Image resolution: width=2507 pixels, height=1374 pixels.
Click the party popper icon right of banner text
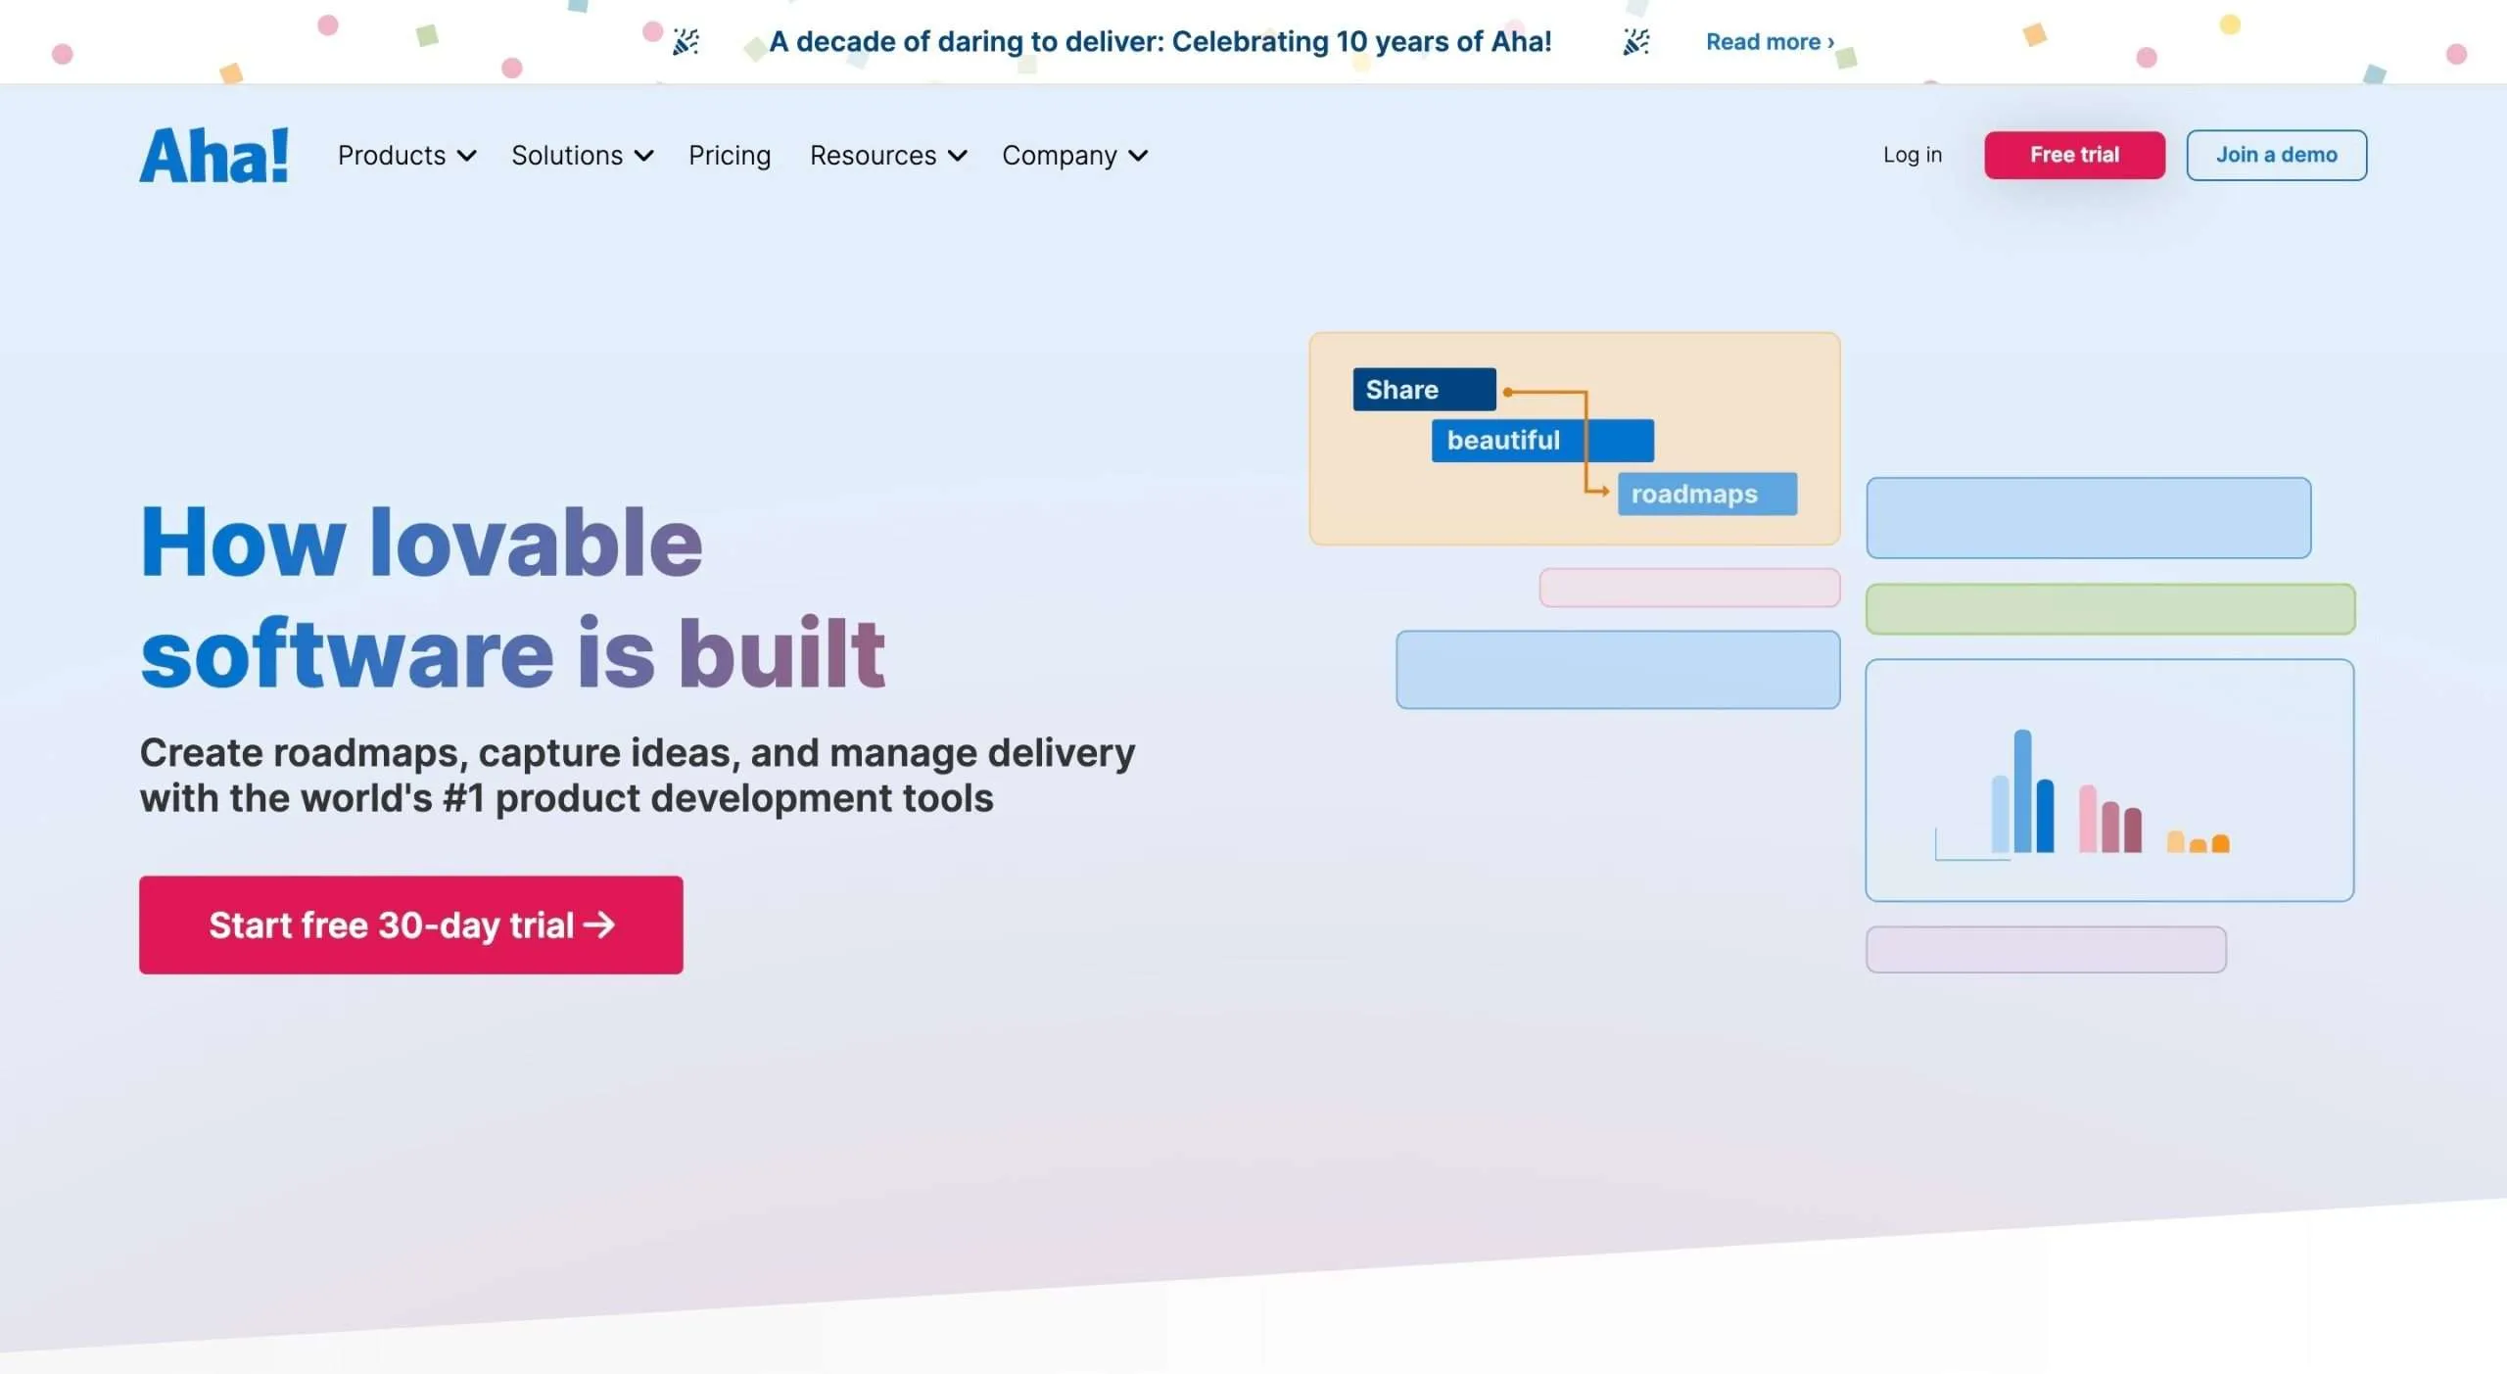[1635, 42]
